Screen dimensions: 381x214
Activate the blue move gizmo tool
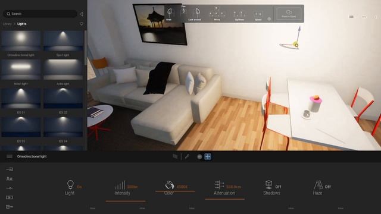pos(208,156)
